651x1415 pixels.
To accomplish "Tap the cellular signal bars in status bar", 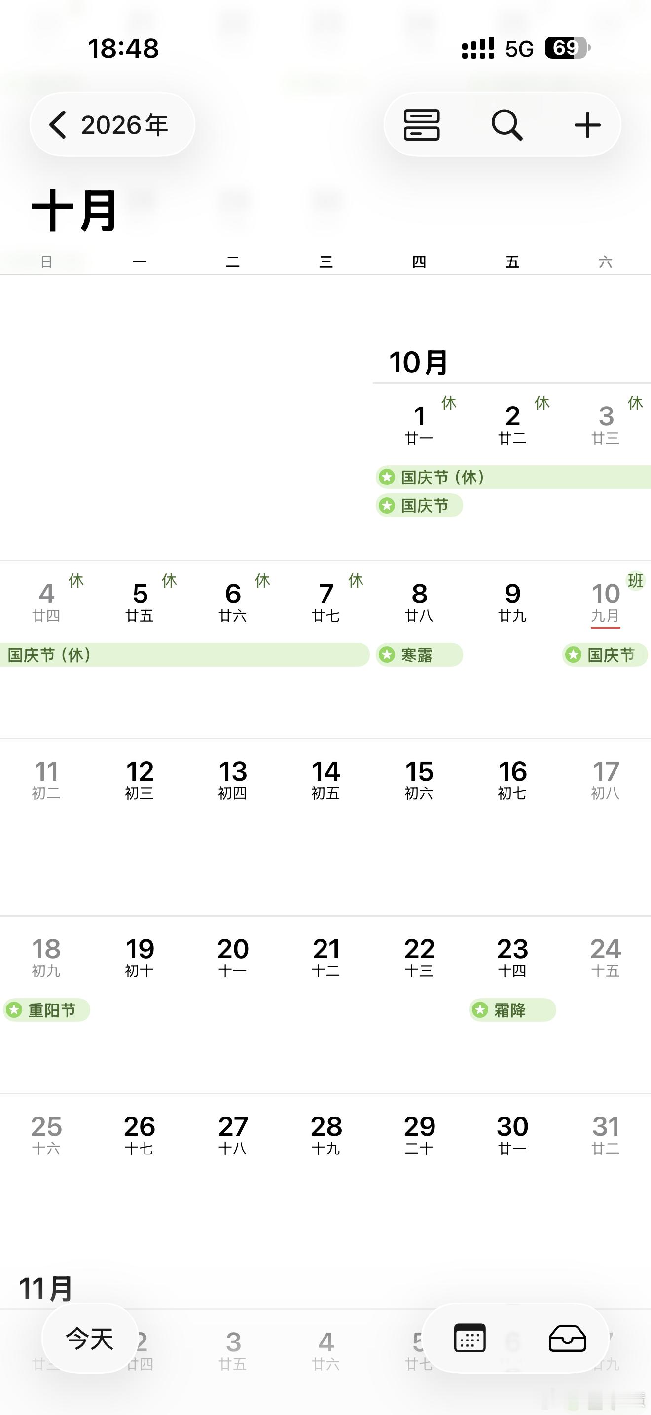I will [478, 48].
